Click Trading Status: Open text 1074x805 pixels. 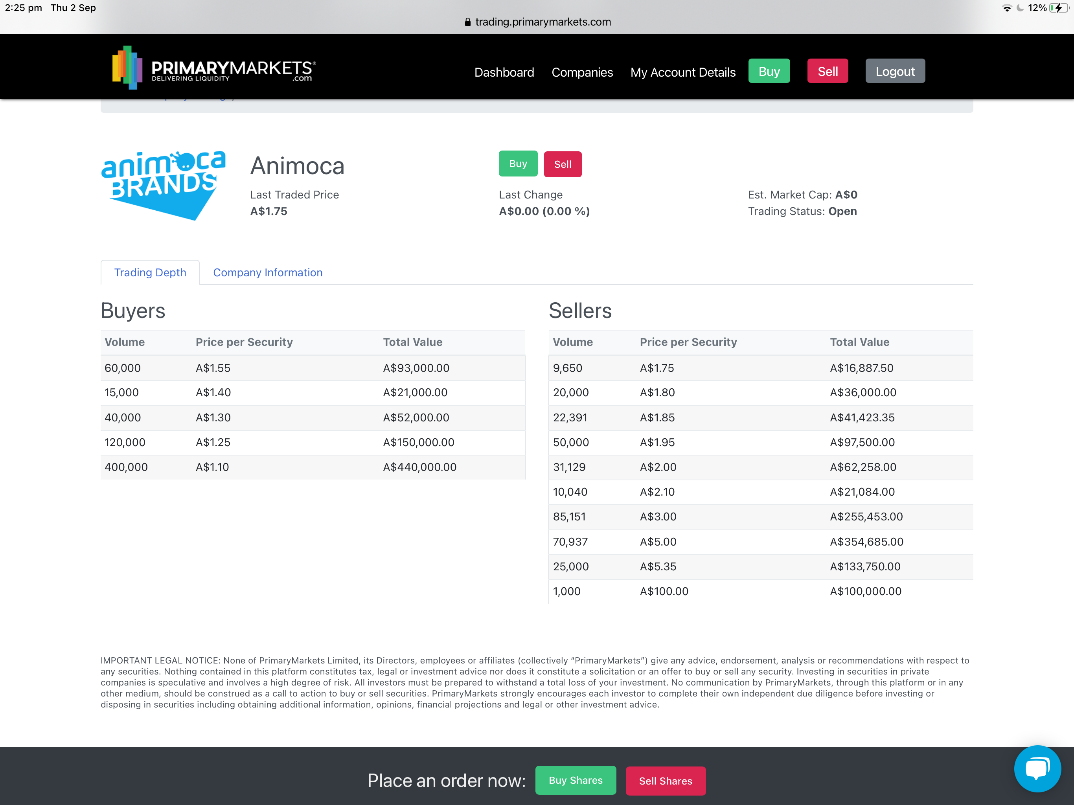pos(802,211)
